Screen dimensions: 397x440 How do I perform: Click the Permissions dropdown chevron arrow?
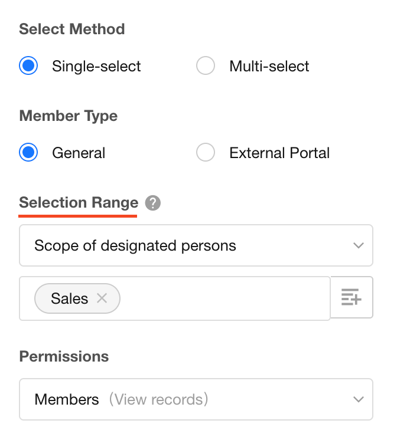pos(359,399)
